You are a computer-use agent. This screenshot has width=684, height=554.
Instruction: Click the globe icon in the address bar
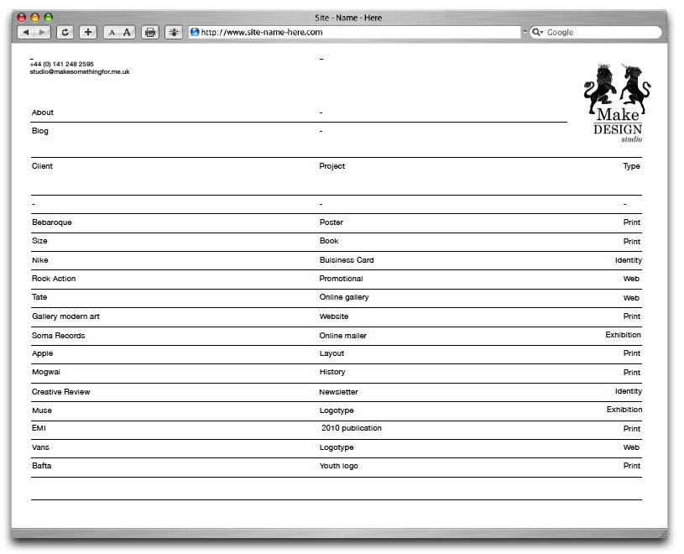[195, 32]
